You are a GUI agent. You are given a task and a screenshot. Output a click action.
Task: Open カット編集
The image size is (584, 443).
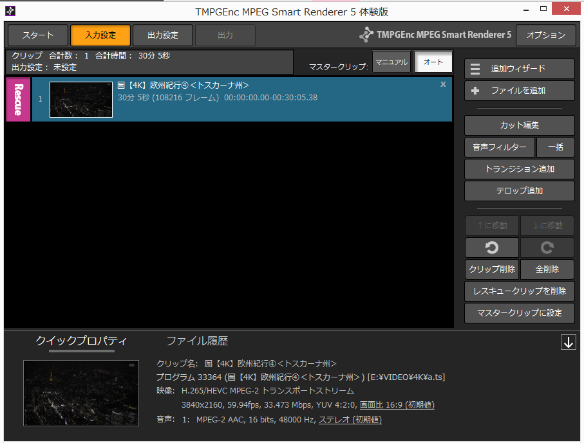tap(519, 125)
